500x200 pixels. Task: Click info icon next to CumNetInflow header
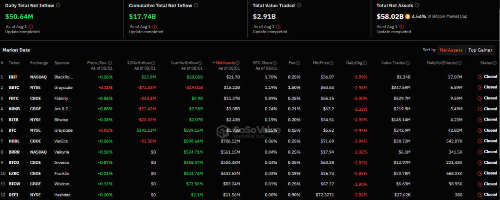[x=200, y=63]
